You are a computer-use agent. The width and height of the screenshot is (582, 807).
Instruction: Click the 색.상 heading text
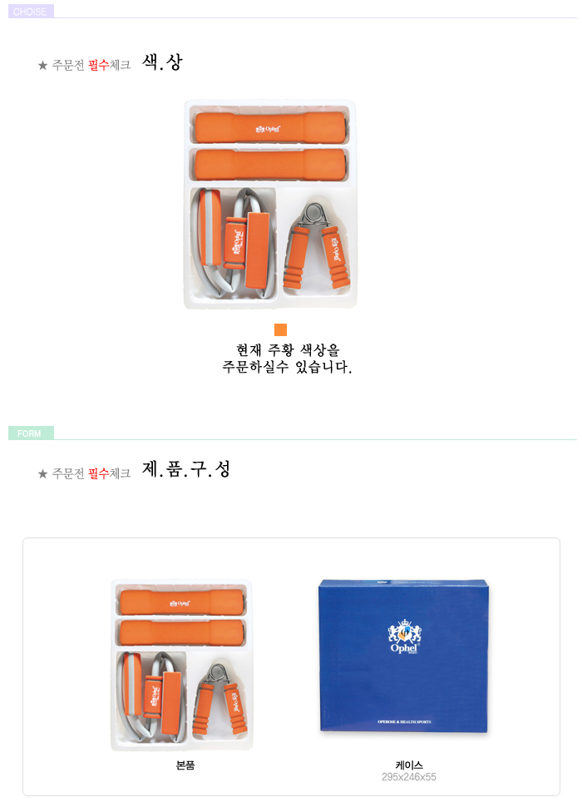pos(162,62)
